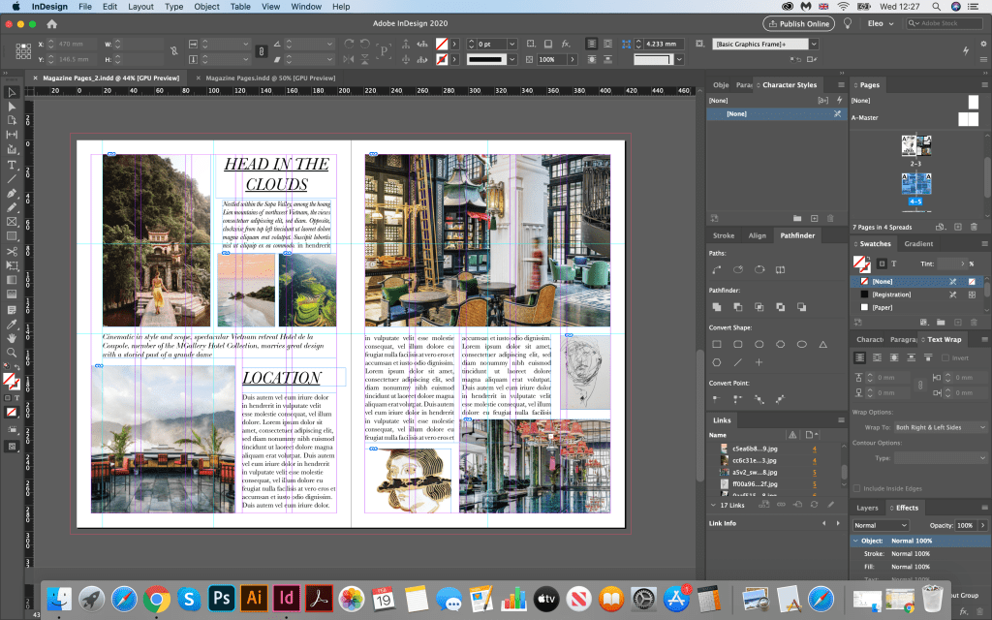Image resolution: width=992 pixels, height=620 pixels.
Task: Open Photoshop from the Dock
Action: point(222,597)
